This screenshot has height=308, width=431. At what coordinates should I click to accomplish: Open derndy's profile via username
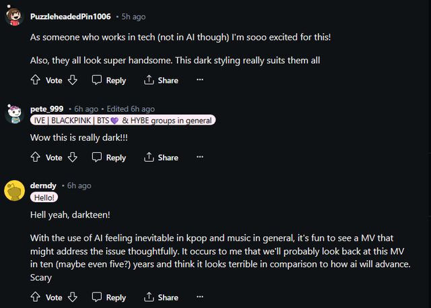44,185
